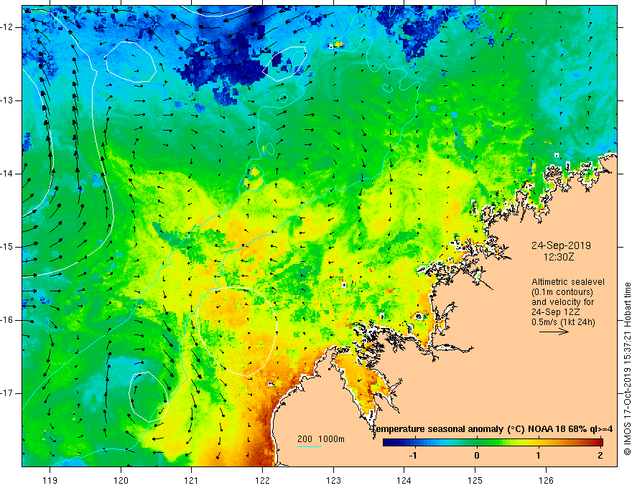This screenshot has height=488, width=632.
Task: Click the latitude axis label -15
Action: tap(7, 247)
